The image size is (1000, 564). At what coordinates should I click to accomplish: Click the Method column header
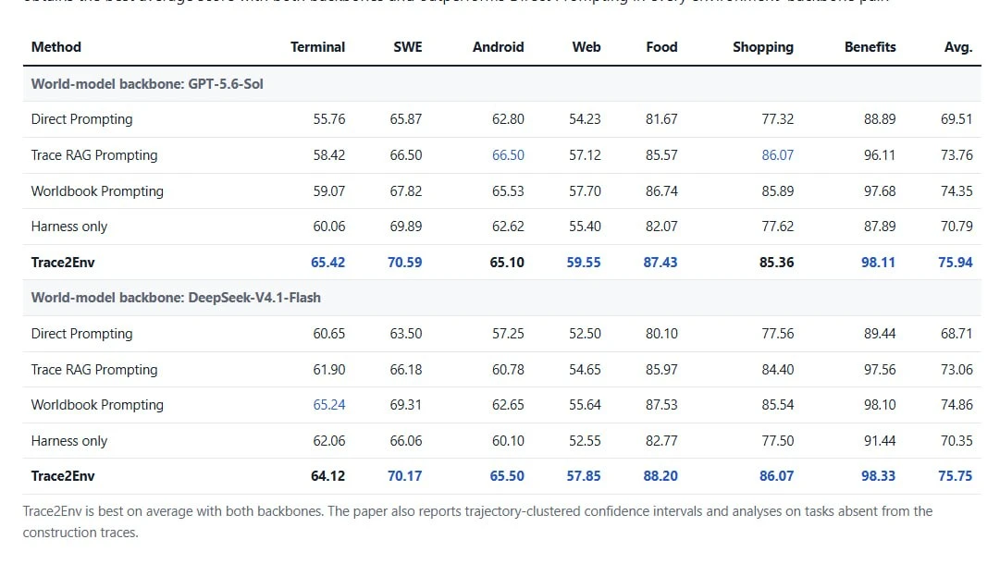pyautogui.click(x=56, y=47)
